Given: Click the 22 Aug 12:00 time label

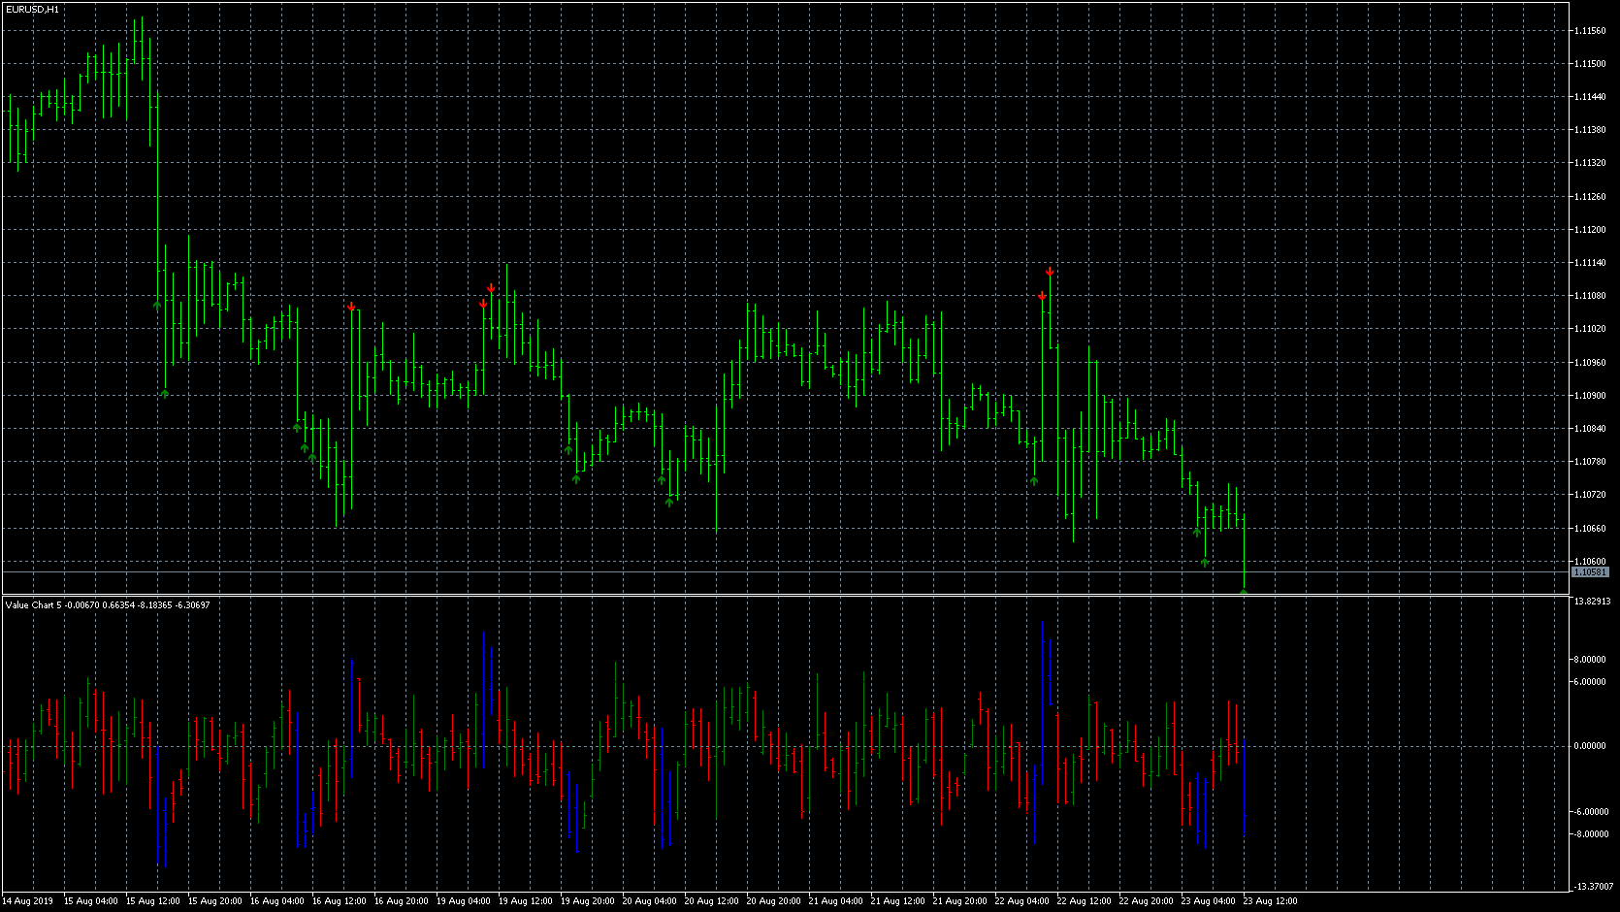Looking at the screenshot, I should click(x=1085, y=901).
